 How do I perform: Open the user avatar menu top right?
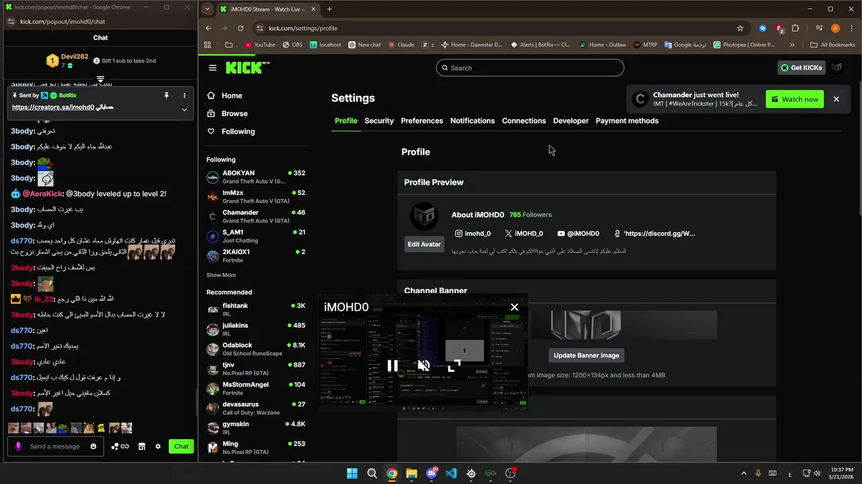(x=836, y=68)
